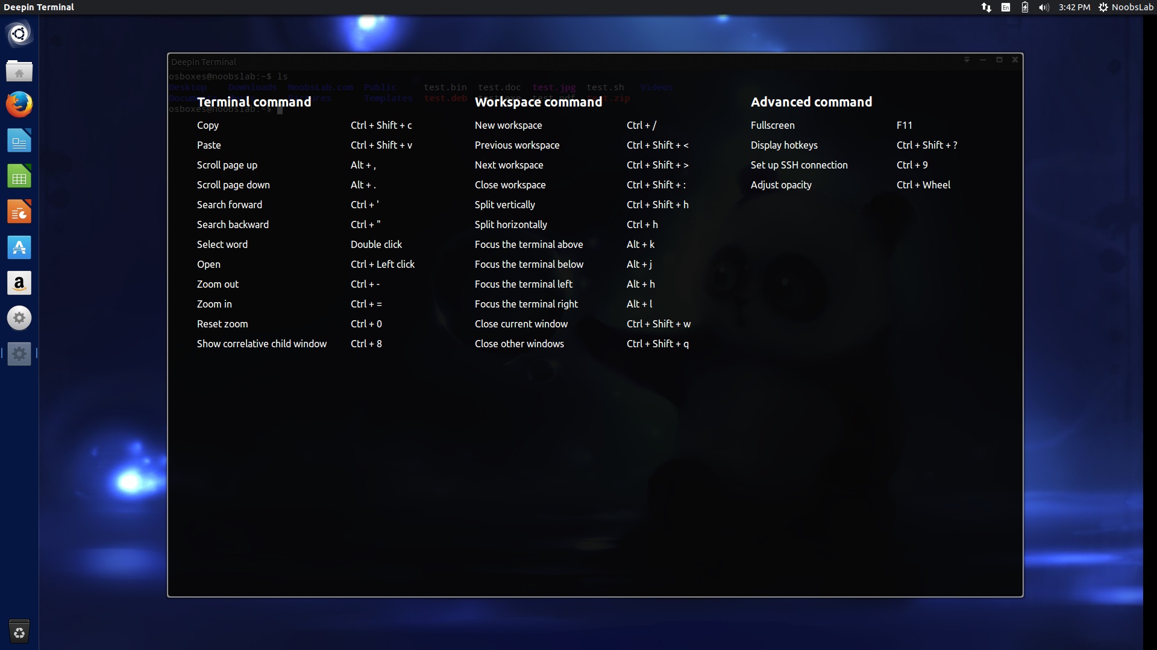
Task: Click the network sync arrows in the top panel
Action: click(x=986, y=7)
